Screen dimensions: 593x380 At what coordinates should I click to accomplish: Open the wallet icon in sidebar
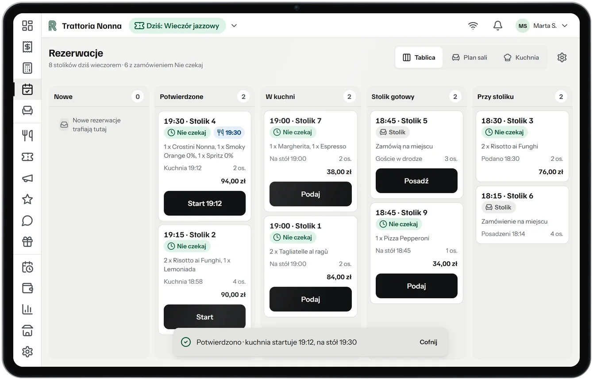click(x=27, y=288)
